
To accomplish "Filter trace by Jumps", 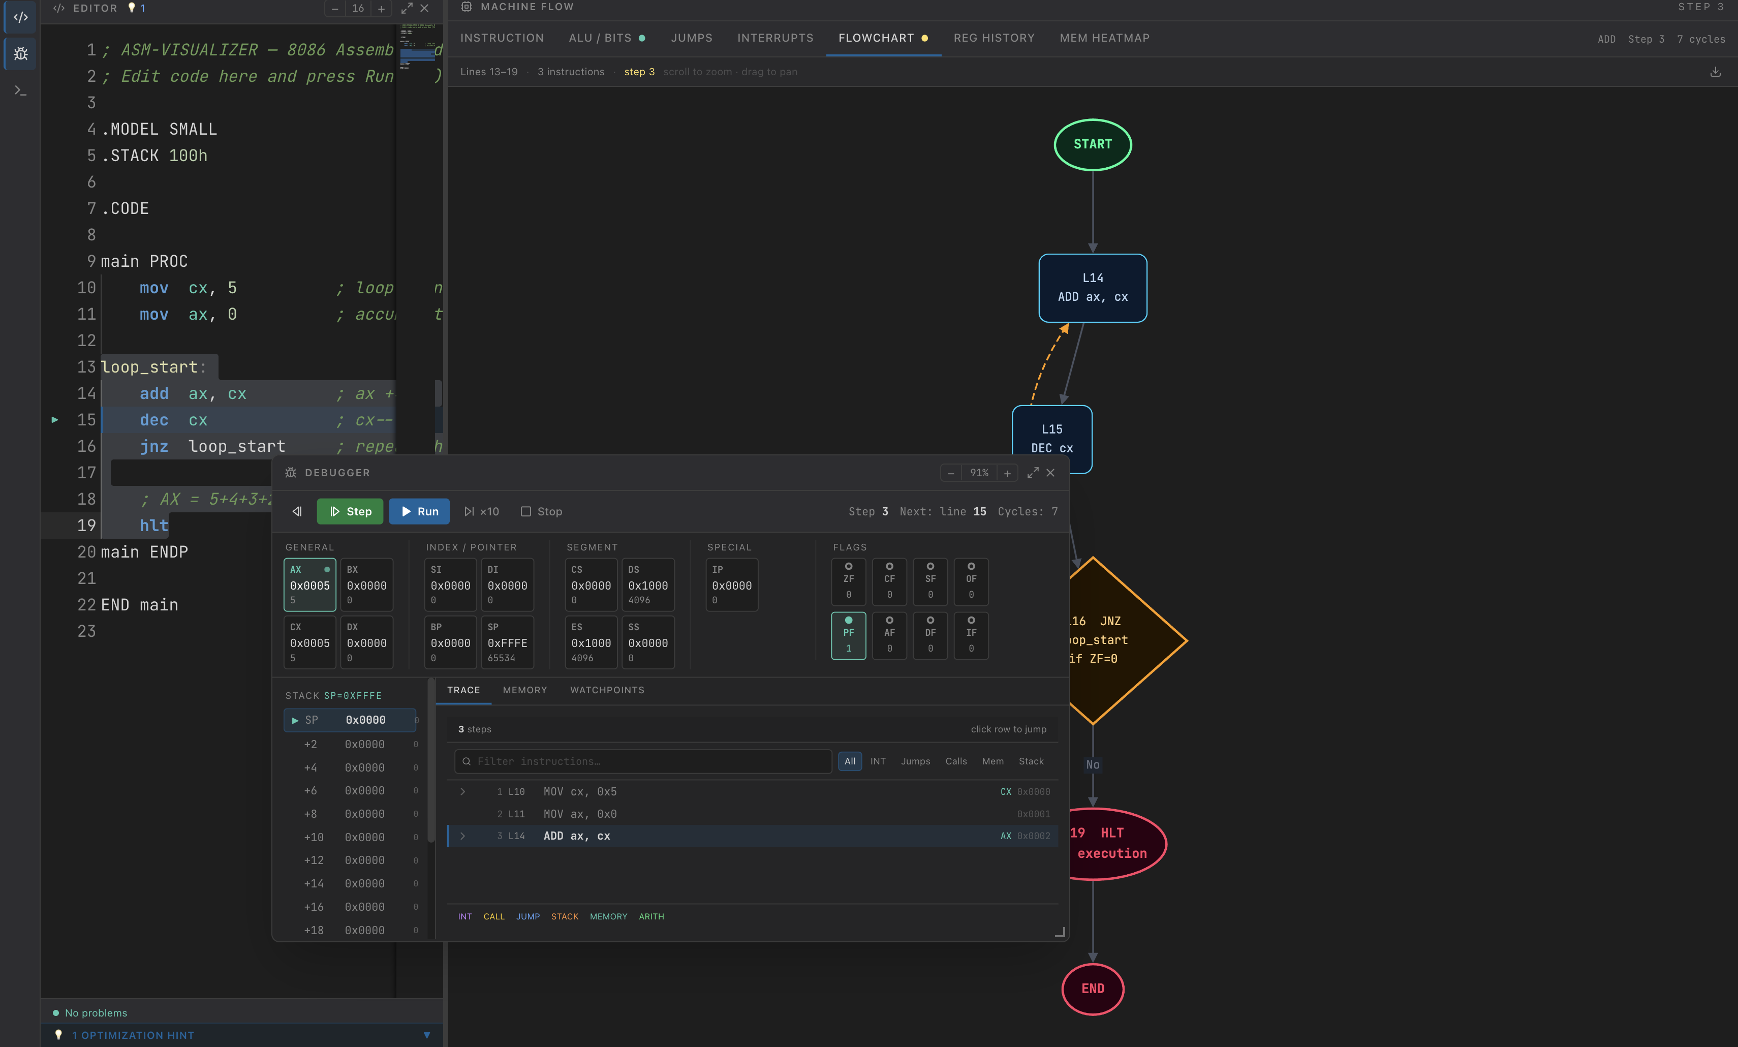I will click(915, 761).
